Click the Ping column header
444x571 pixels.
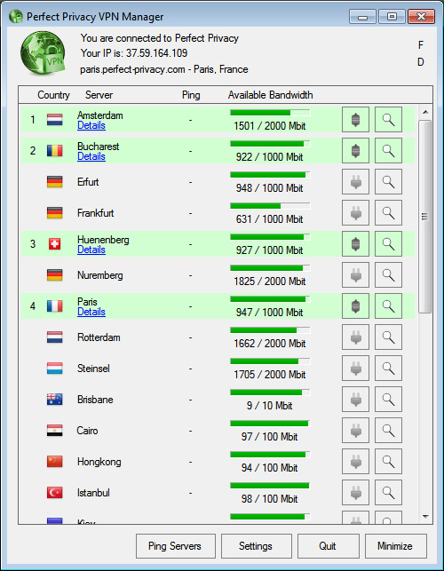click(191, 95)
